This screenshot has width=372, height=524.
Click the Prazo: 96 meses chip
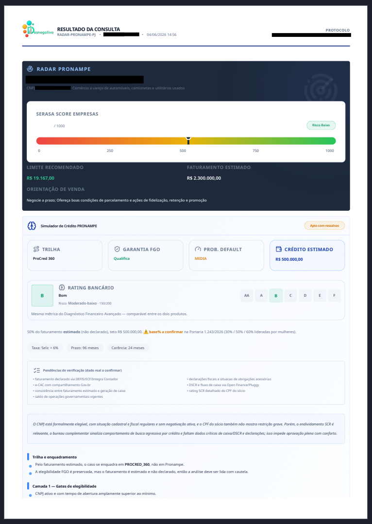click(x=85, y=348)
